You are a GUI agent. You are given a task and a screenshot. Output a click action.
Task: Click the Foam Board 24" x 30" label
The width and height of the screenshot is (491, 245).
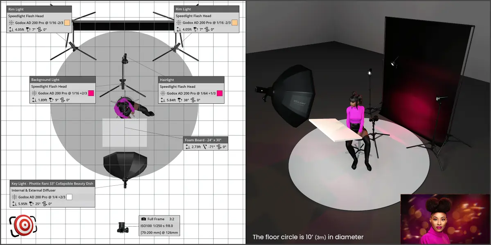click(205, 140)
